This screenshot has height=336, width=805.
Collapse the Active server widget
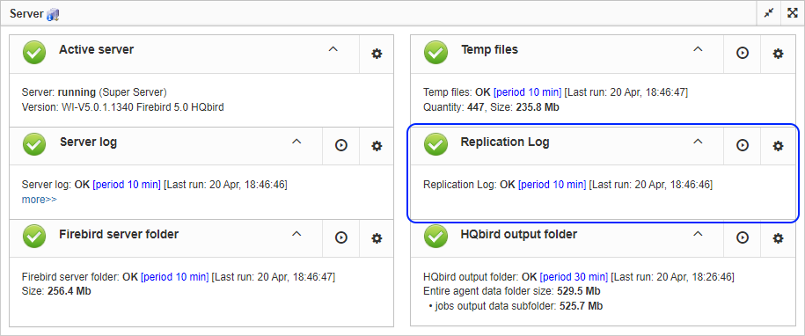[x=333, y=49]
